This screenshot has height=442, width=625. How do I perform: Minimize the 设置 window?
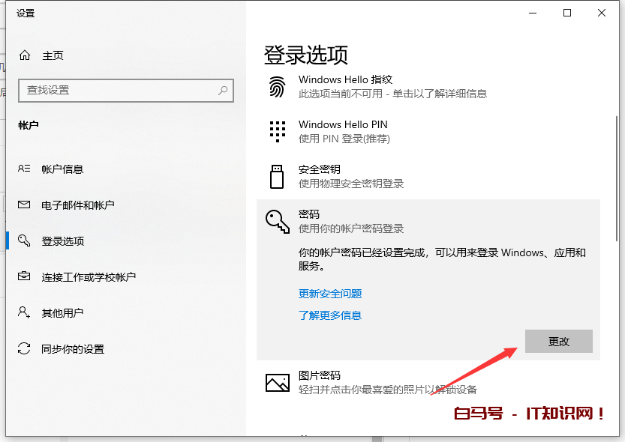pyautogui.click(x=533, y=13)
